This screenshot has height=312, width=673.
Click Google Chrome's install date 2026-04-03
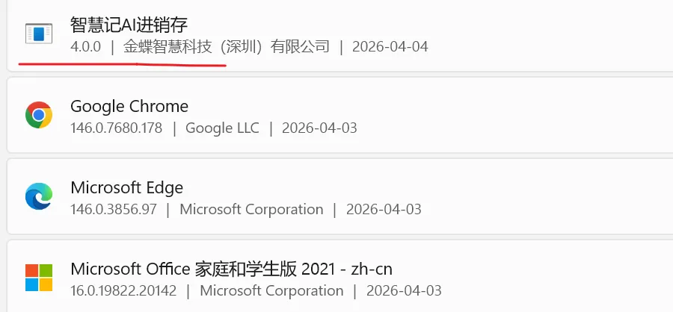tap(319, 128)
